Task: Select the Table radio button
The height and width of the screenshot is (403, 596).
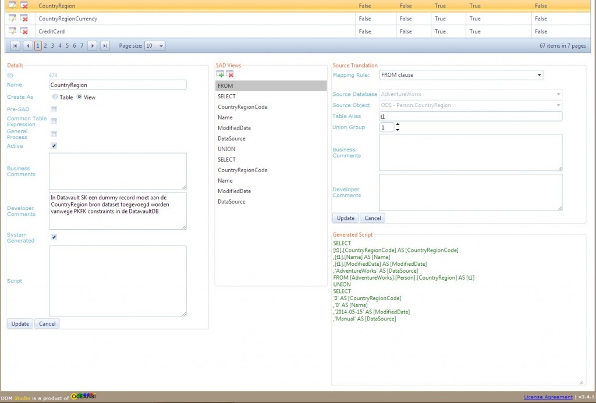Action: click(55, 97)
